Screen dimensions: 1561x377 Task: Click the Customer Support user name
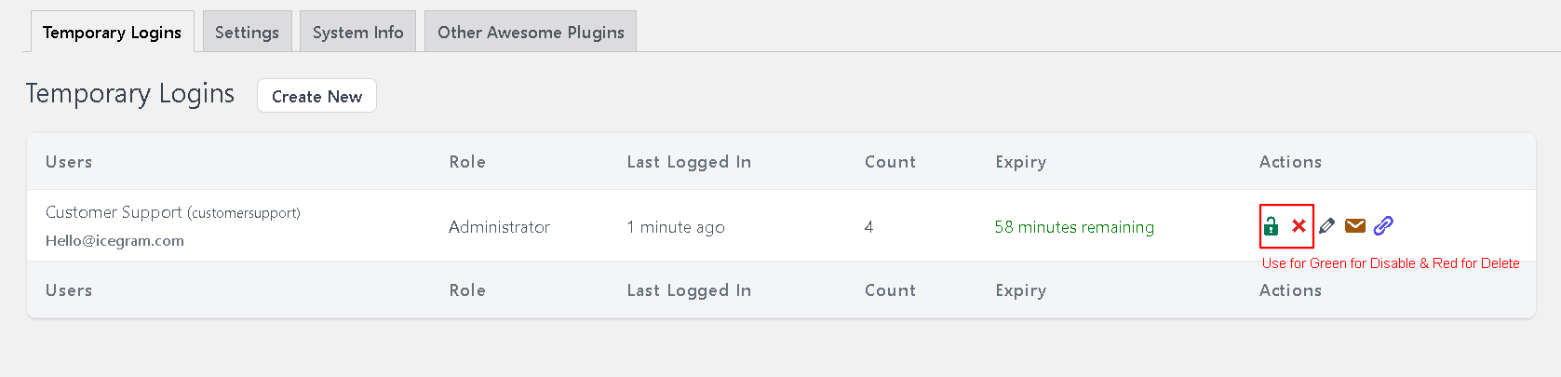[114, 212]
